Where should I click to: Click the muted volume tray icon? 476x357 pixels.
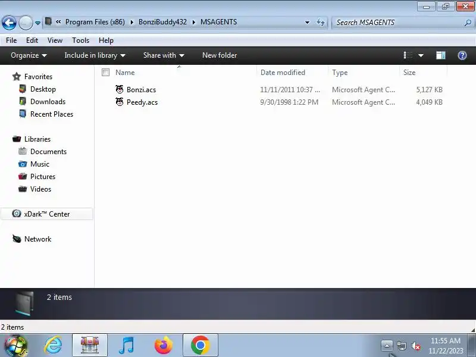[415, 346]
